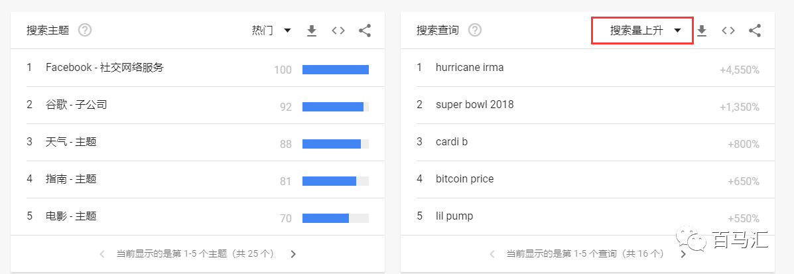Go to previous page of topics
Image resolution: width=794 pixels, height=274 pixels.
click(x=102, y=253)
